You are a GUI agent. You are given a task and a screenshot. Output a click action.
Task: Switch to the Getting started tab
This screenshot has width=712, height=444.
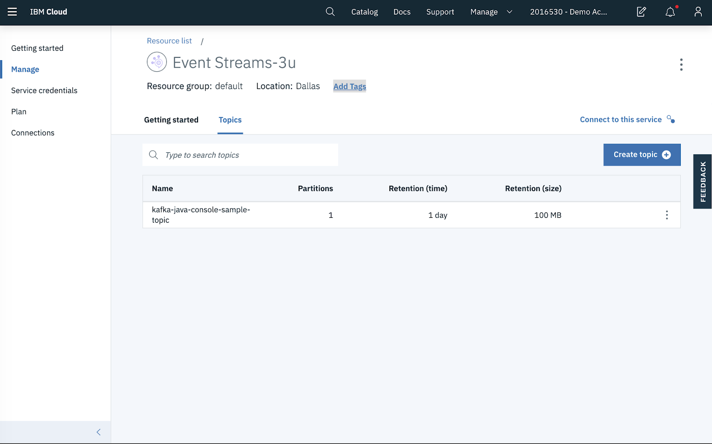point(171,120)
